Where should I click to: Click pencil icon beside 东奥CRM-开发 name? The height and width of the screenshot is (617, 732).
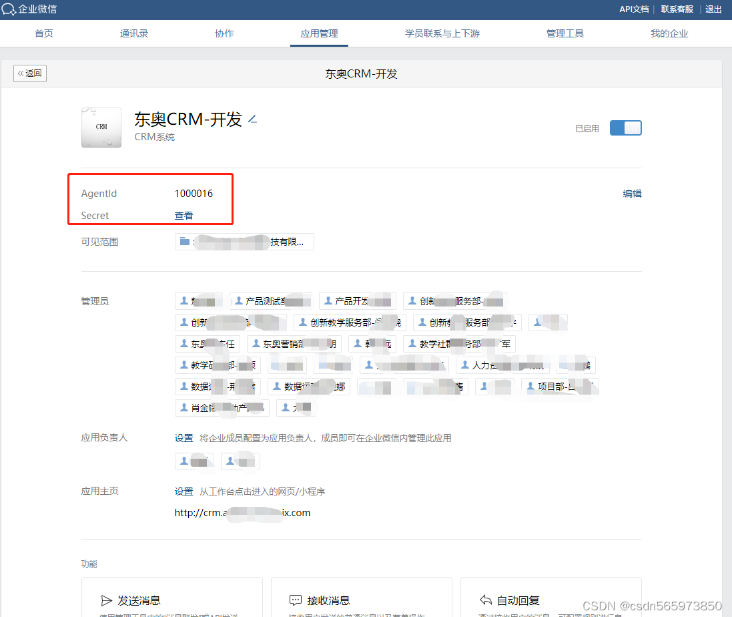(x=252, y=120)
